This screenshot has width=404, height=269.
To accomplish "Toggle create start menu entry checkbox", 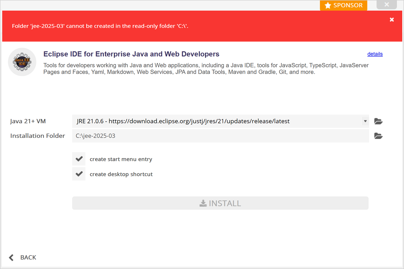I will tap(79, 159).
